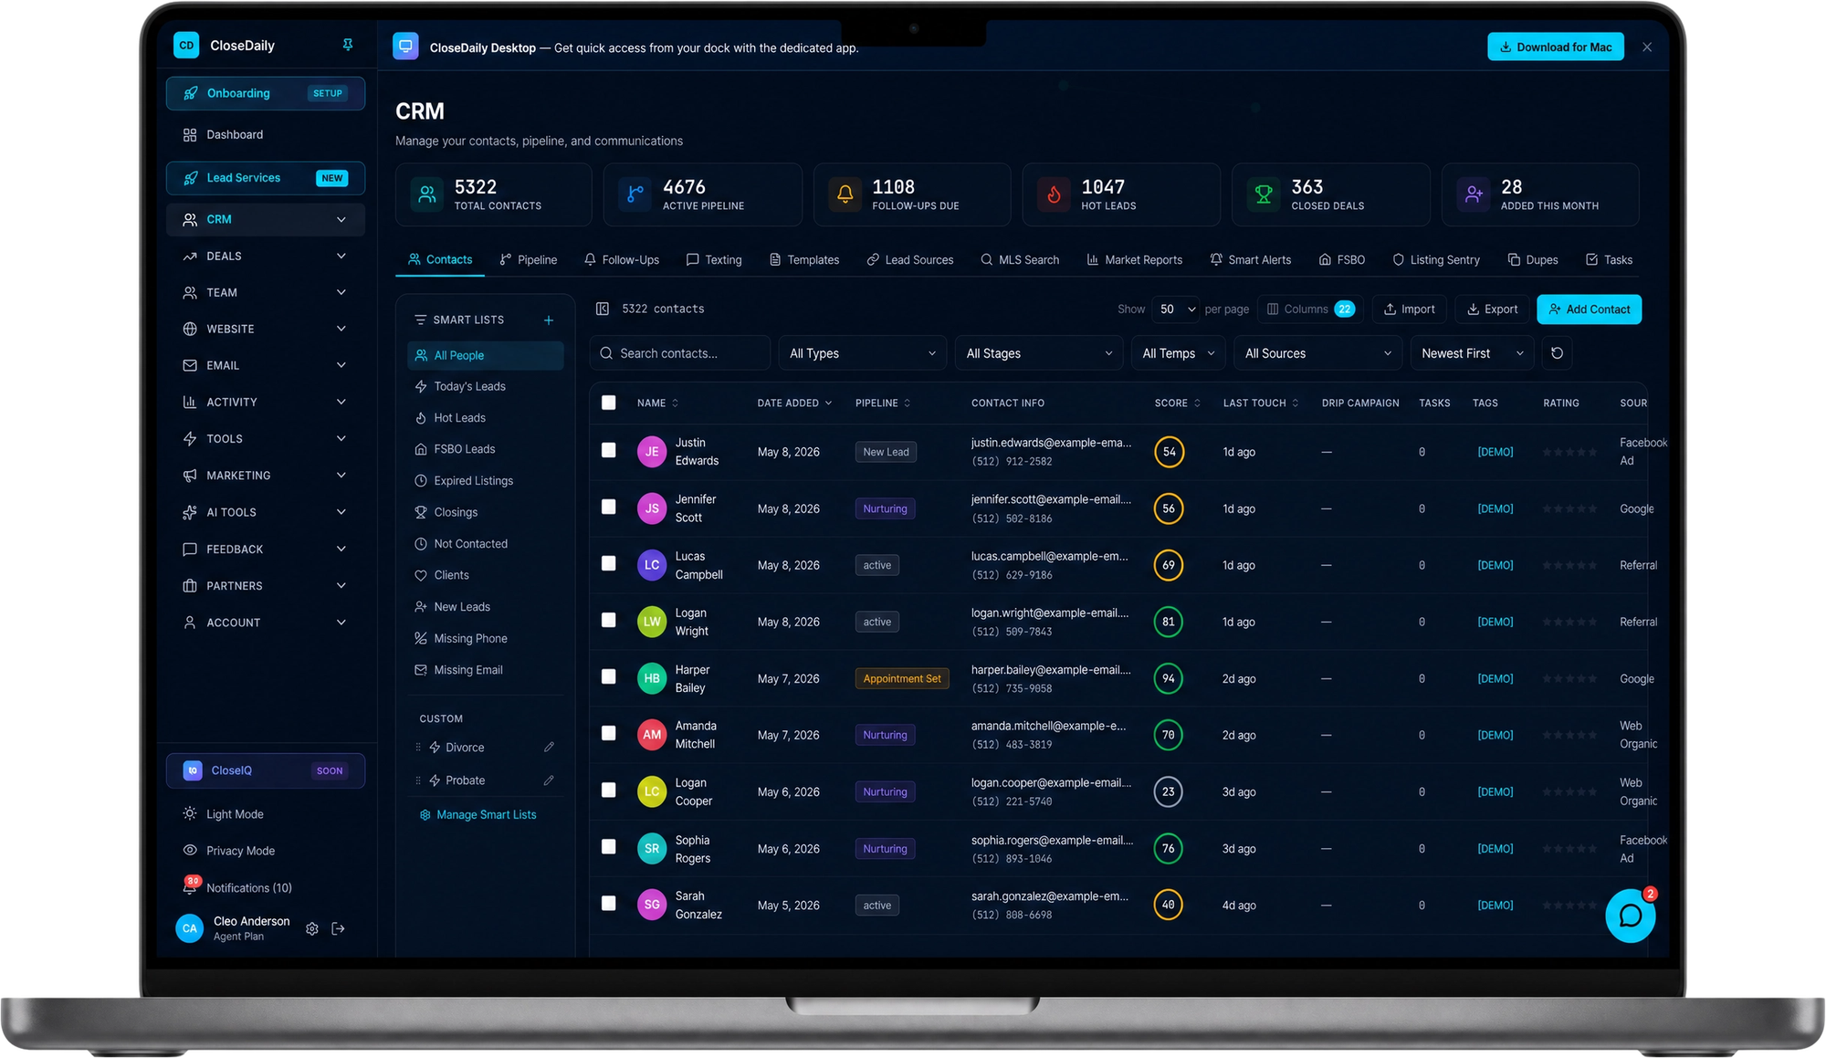The image size is (1826, 1058).
Task: Click the Closed Deals trophy icon
Action: click(1264, 194)
